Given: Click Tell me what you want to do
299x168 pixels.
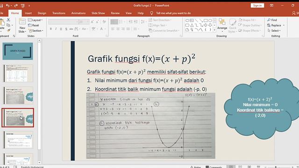Looking at the screenshot, I should pos(173,13).
